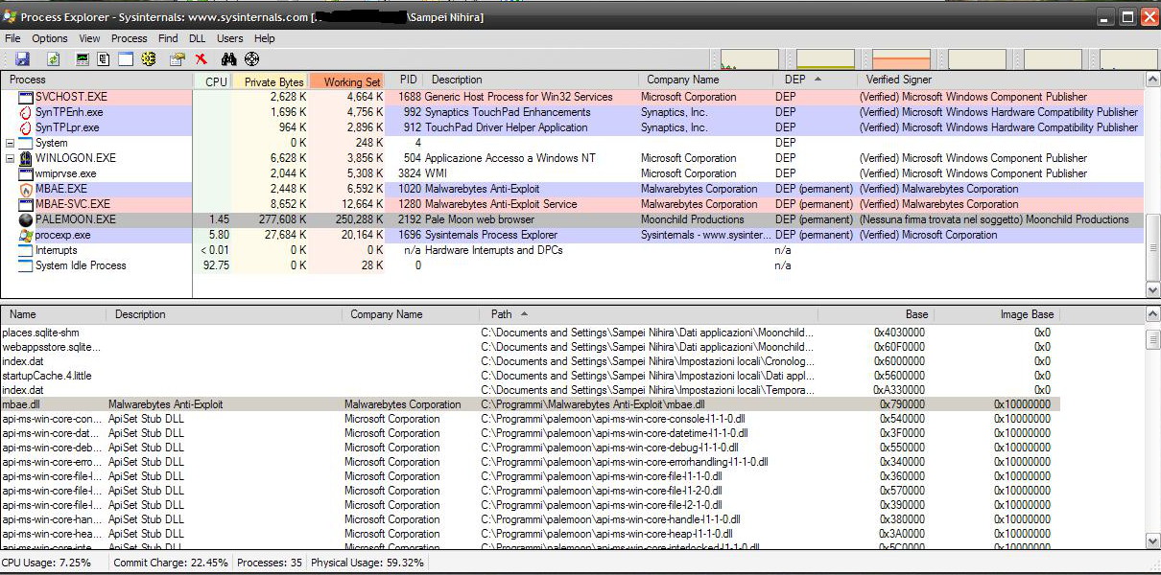1161x575 pixels.
Task: Click the Save toolbar icon
Action: (x=22, y=59)
